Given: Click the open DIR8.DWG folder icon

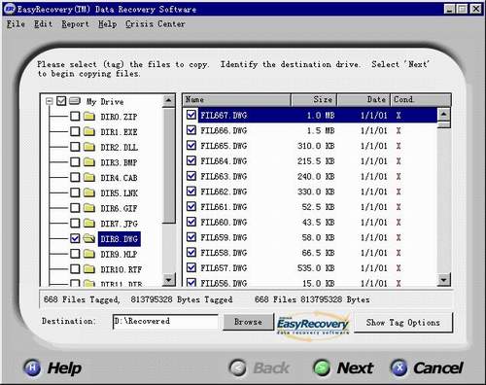Looking at the screenshot, I should tap(89, 238).
